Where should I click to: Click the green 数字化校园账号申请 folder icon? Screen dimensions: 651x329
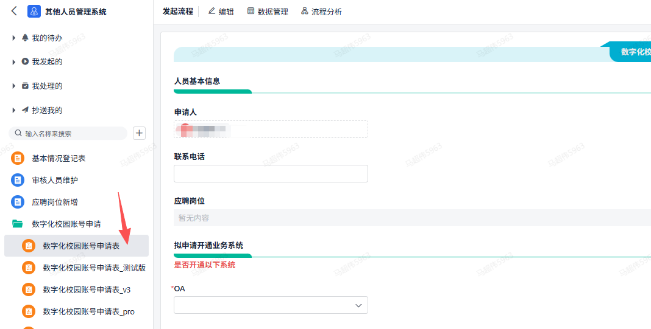tap(18, 224)
